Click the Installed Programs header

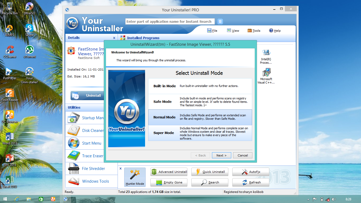pos(143,38)
